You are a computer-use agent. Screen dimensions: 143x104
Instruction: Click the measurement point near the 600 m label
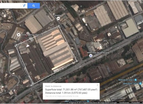tap(59, 26)
